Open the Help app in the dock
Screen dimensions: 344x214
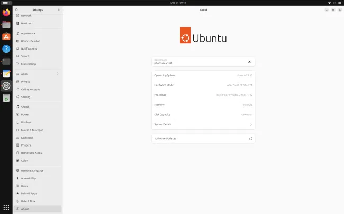click(6, 49)
